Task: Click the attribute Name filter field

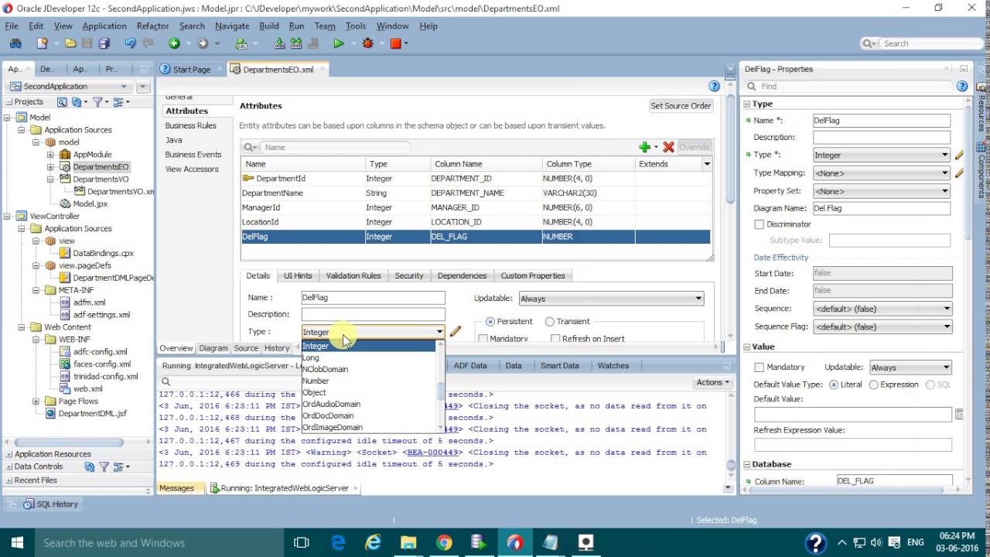Action: [x=336, y=147]
